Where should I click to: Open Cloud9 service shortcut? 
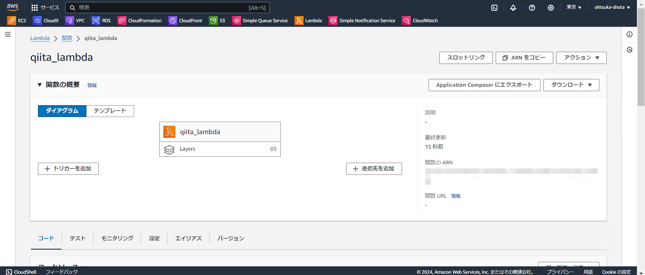(x=46, y=21)
